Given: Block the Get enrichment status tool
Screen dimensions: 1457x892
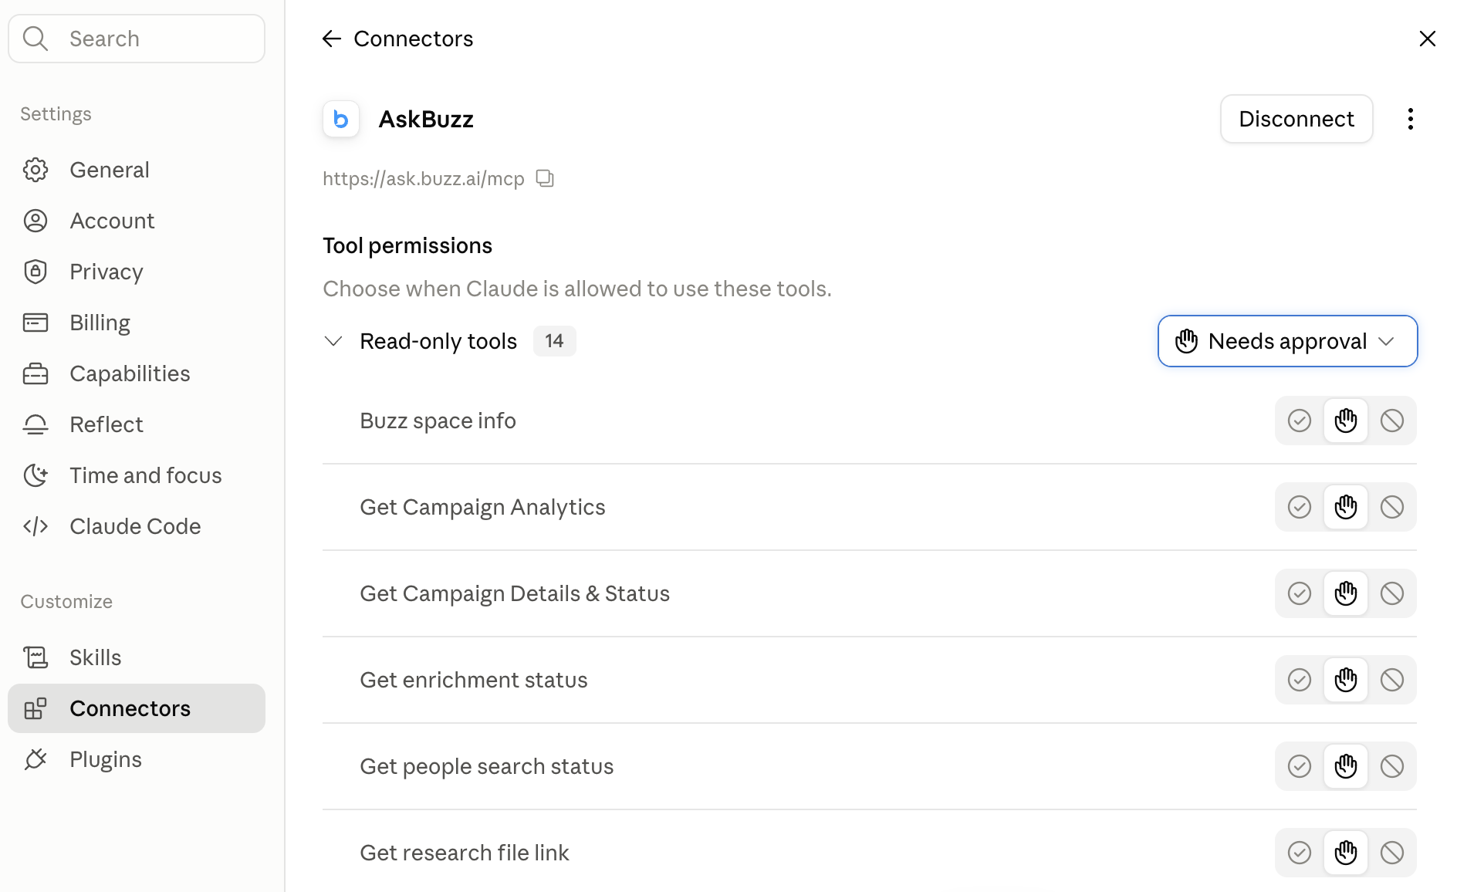Looking at the screenshot, I should (x=1391, y=680).
